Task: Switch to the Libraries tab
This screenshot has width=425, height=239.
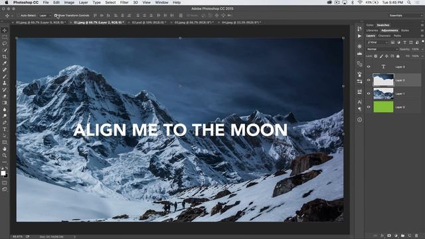Action: pyautogui.click(x=372, y=31)
